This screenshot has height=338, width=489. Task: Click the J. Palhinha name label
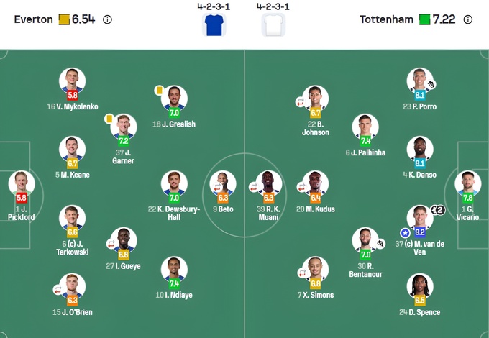click(365, 152)
